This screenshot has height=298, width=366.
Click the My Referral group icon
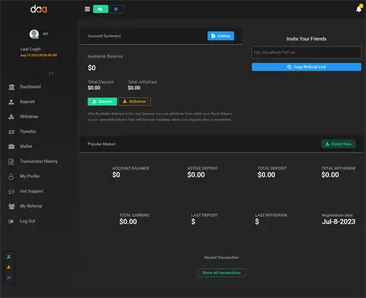11,206
